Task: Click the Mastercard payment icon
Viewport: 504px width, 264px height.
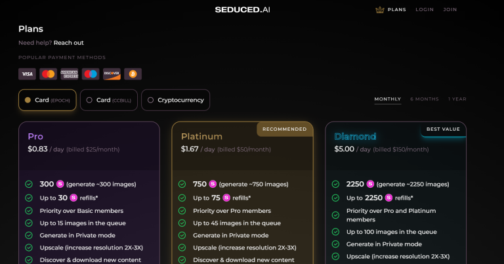Action: pyautogui.click(x=48, y=74)
